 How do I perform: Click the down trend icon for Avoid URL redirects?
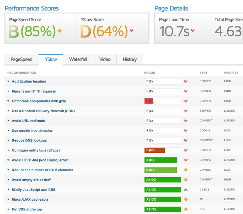185,121
